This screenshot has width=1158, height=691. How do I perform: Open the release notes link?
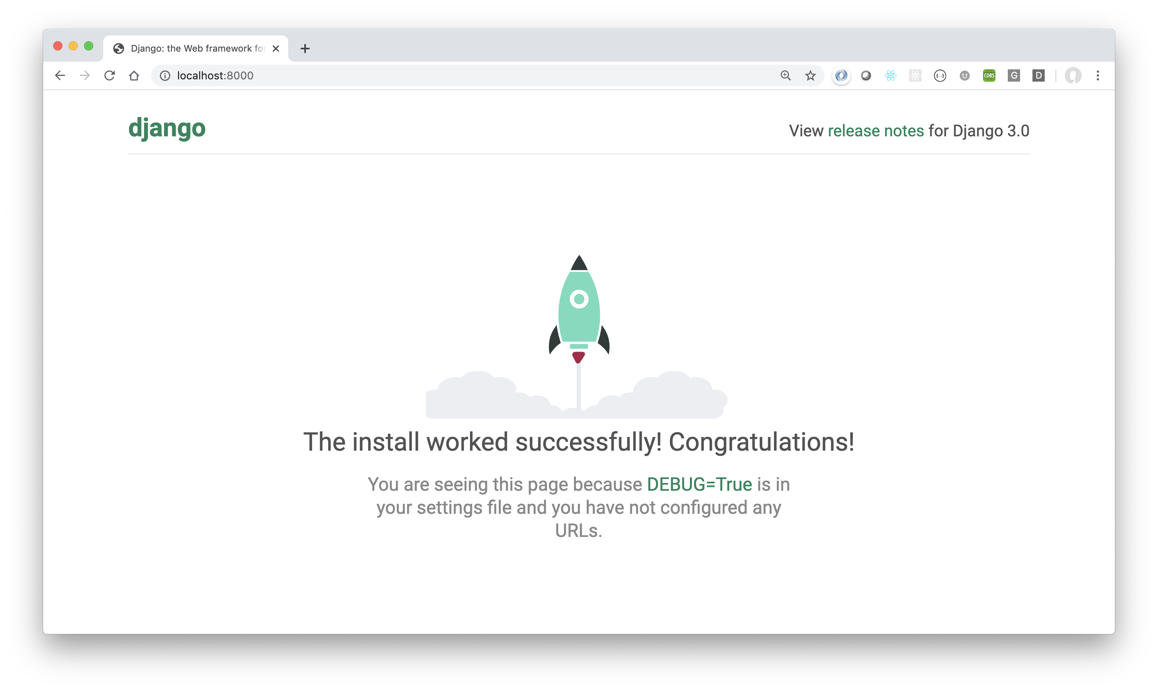click(875, 131)
